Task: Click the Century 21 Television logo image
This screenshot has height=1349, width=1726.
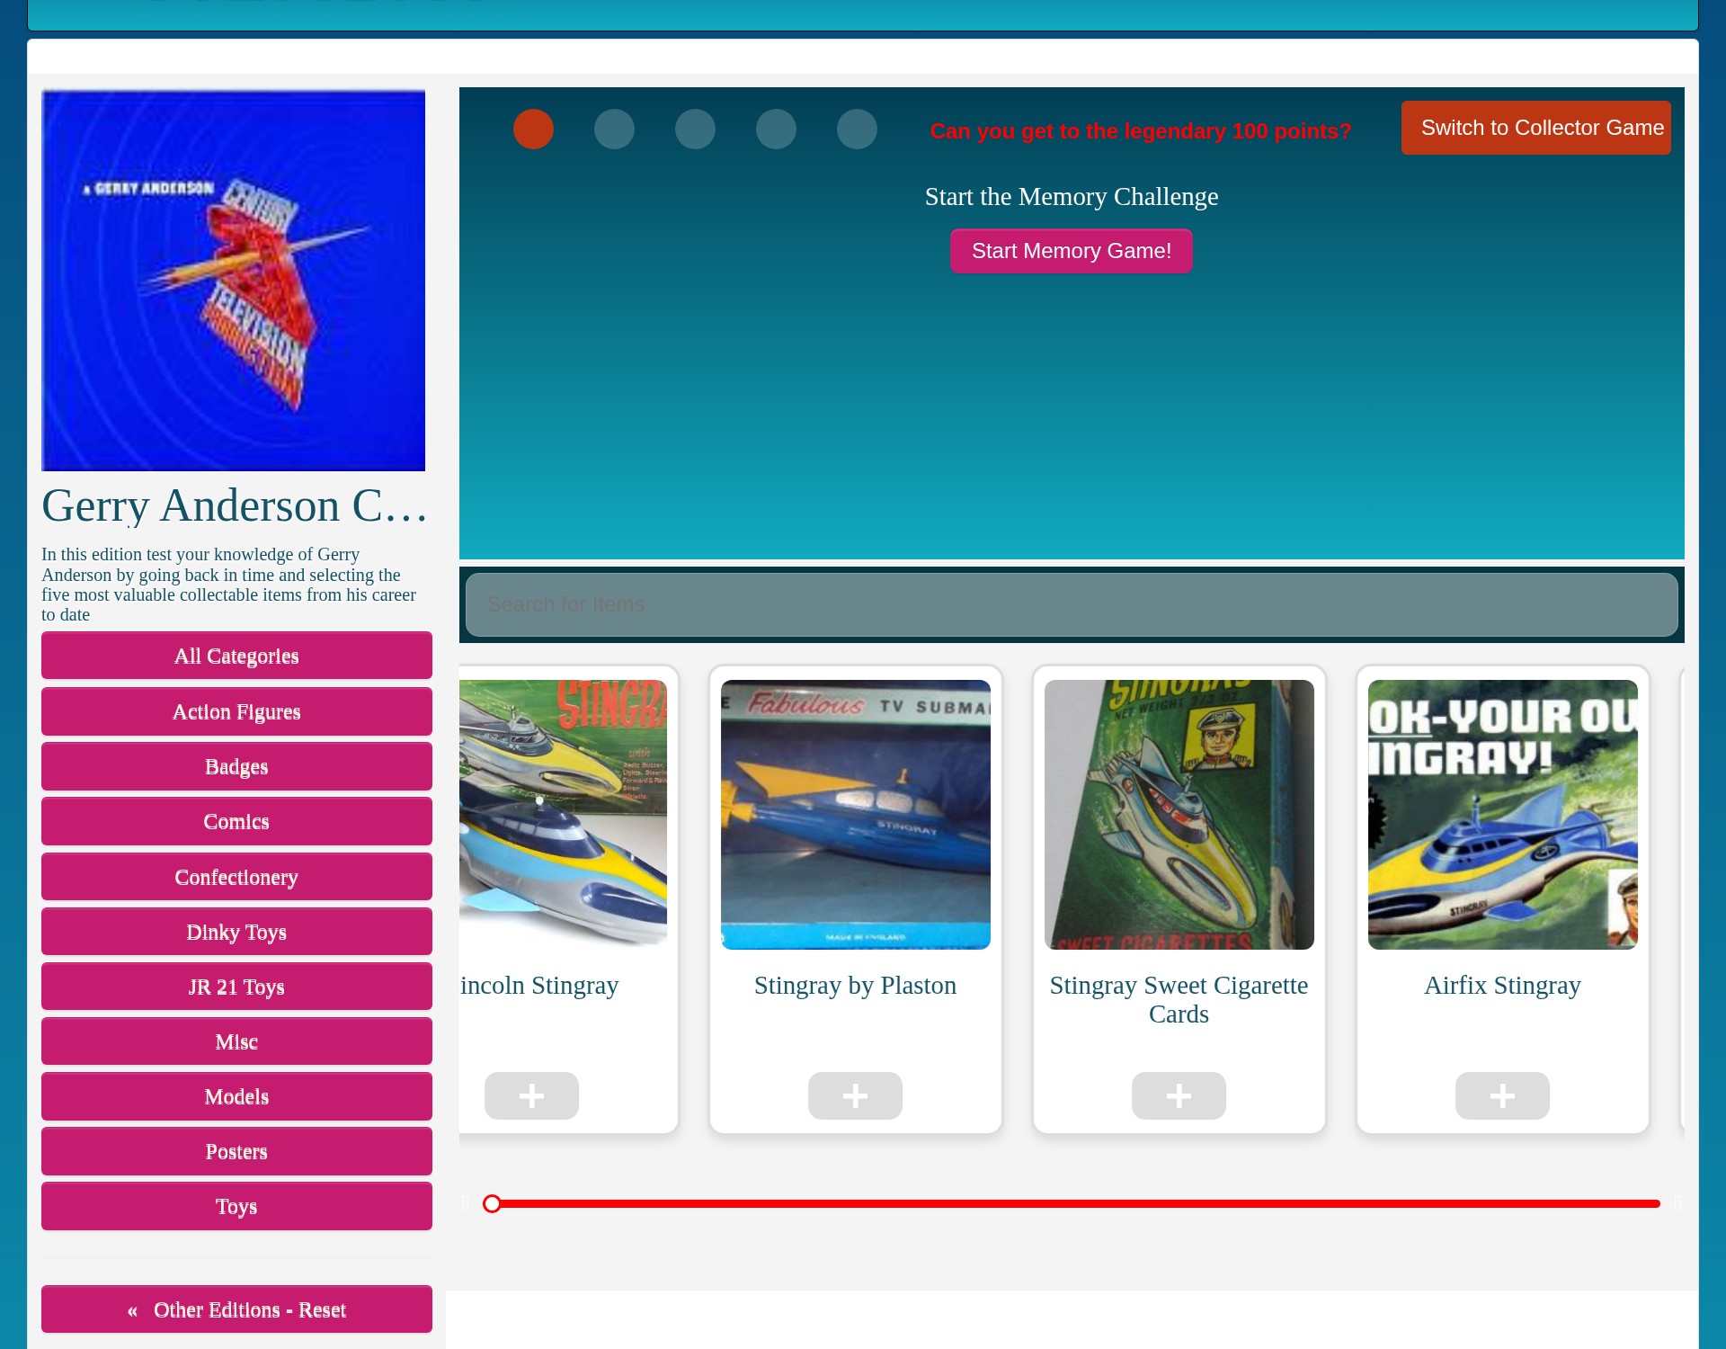Action: pyautogui.click(x=233, y=280)
